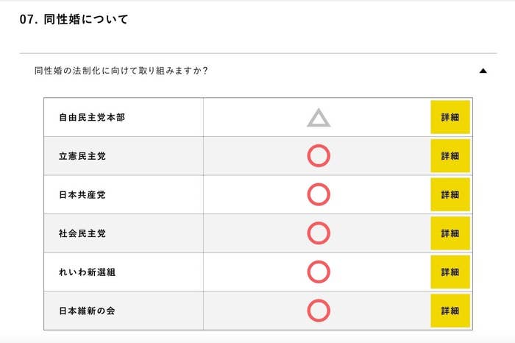Click the red circle icon for 立憲民主党
515x343 pixels.
tap(319, 156)
